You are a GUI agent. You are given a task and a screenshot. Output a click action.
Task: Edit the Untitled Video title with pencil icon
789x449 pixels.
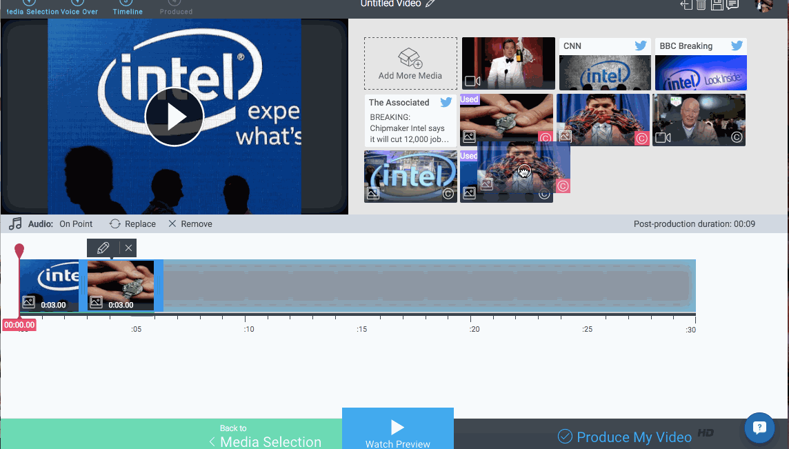tap(430, 3)
